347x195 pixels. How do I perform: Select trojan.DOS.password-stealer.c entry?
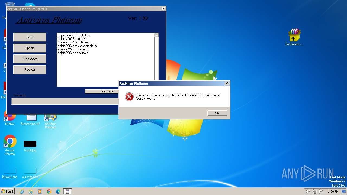[x=77, y=46]
